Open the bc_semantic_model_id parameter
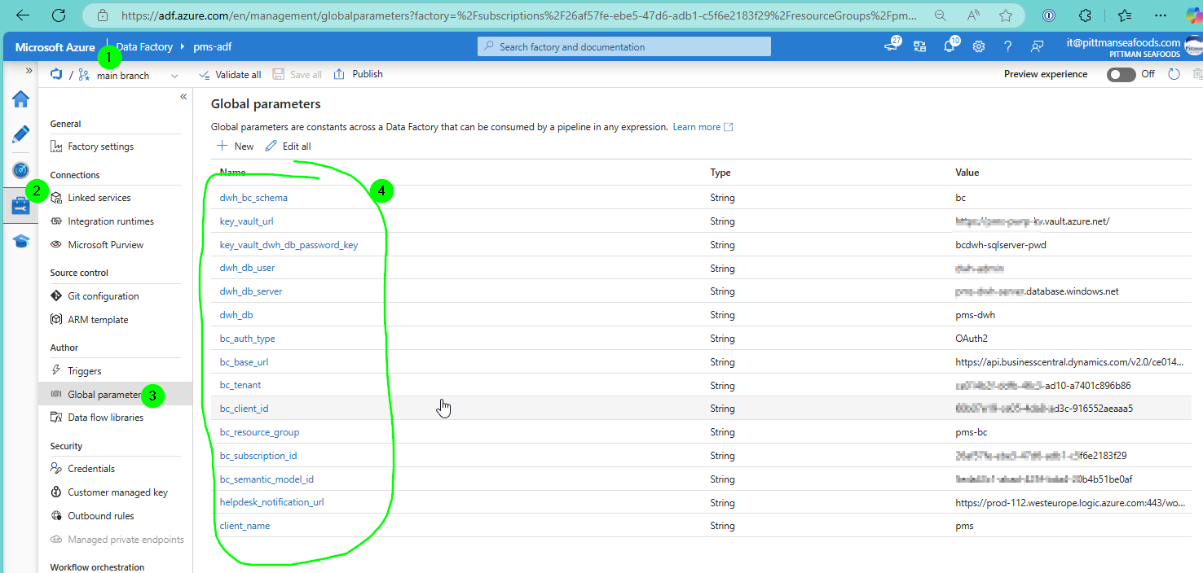Viewport: 1203px width, 573px height. pos(267,479)
